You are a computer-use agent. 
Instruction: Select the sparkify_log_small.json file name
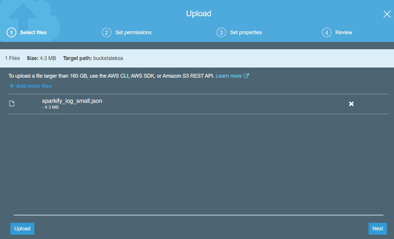point(72,101)
